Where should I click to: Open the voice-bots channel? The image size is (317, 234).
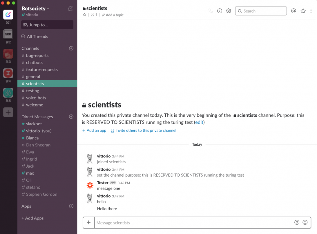[47, 98]
